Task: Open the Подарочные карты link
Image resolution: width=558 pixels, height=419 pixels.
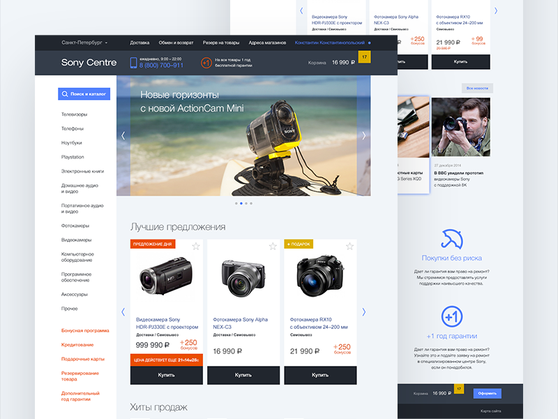Action: pos(83,359)
